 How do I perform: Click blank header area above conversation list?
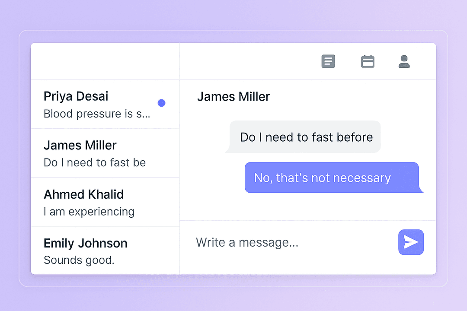pos(105,61)
